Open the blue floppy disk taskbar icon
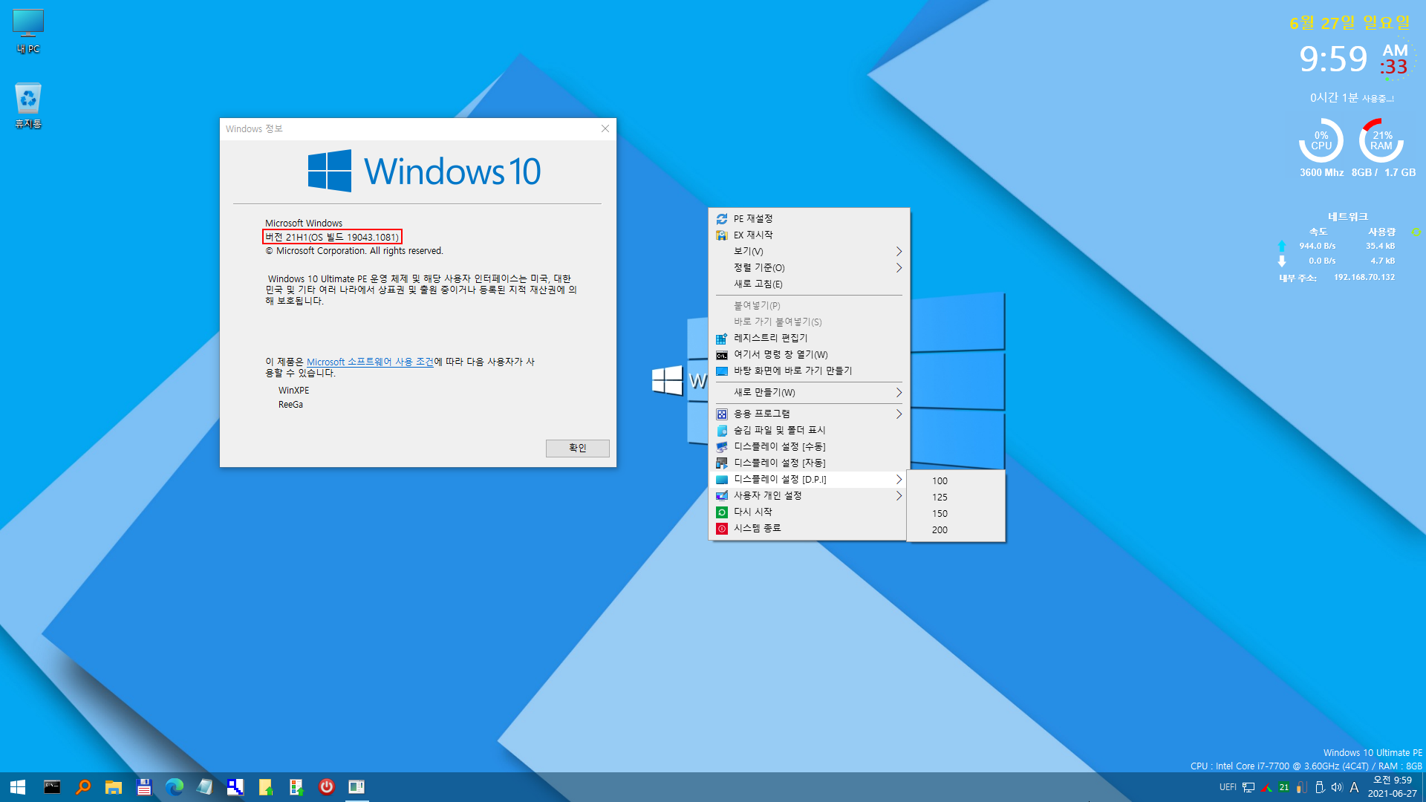Screen dimensions: 1426x802 pyautogui.click(x=144, y=787)
